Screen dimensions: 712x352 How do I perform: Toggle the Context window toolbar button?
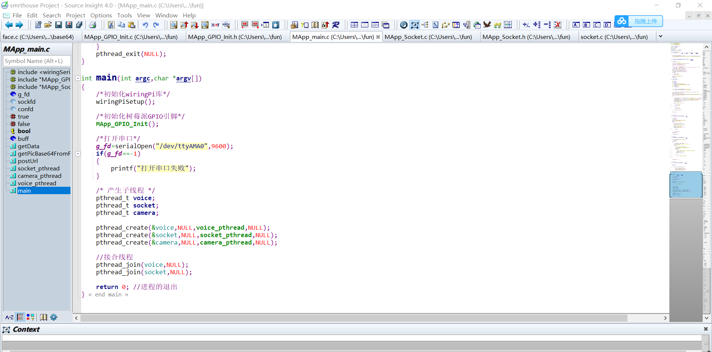point(415,25)
